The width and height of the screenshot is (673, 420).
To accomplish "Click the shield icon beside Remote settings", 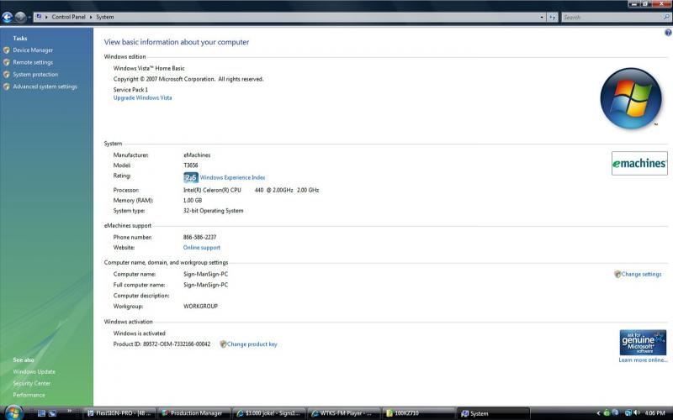I will 7,62.
